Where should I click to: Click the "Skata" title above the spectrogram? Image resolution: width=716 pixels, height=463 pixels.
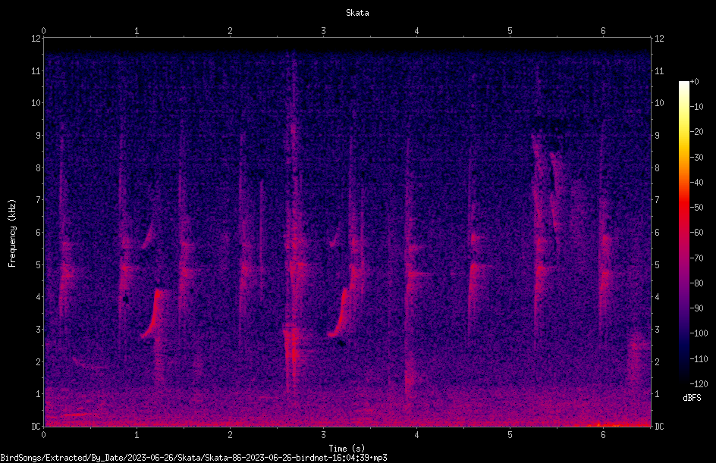pos(357,13)
